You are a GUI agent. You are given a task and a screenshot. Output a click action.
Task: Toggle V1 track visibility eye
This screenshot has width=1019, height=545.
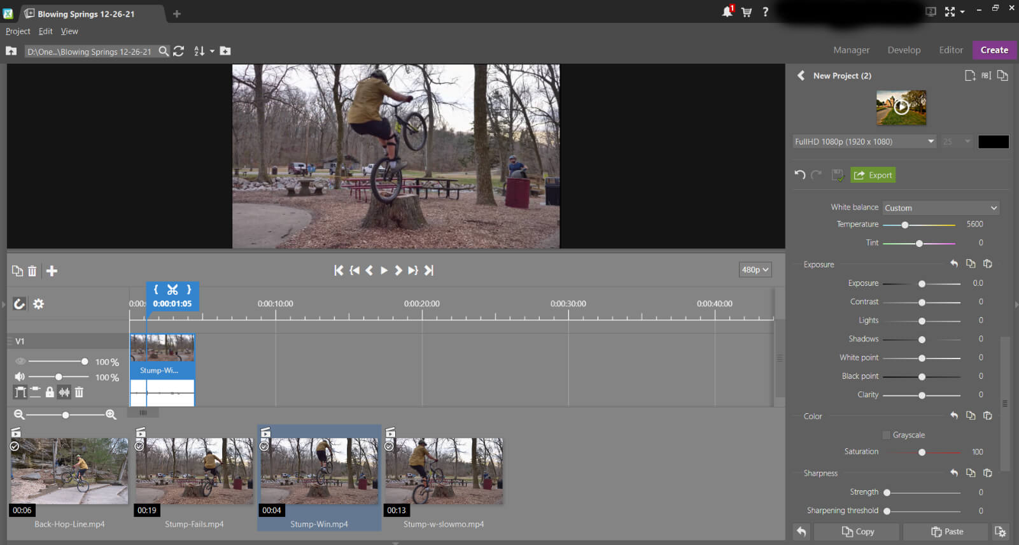point(20,362)
